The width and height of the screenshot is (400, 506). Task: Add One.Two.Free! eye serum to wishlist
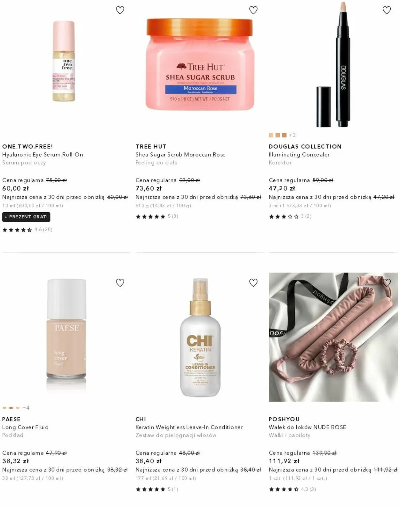pos(120,10)
